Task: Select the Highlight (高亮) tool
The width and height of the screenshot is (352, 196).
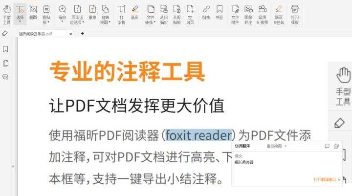Action: 135,12
